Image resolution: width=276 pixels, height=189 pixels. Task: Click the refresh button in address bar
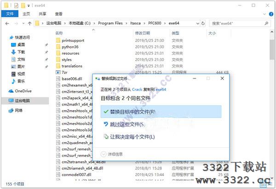(203, 23)
